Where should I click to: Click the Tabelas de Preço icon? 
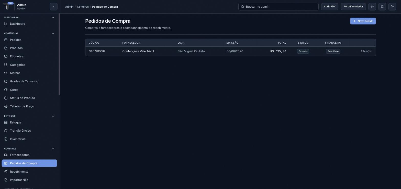tap(6, 106)
